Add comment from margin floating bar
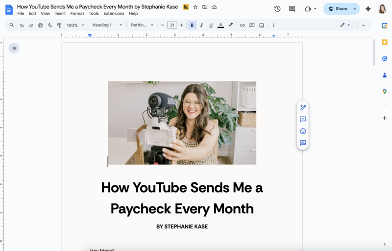The image size is (392, 251). 303,119
